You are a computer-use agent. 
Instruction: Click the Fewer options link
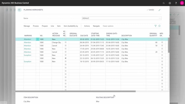(108, 26)
